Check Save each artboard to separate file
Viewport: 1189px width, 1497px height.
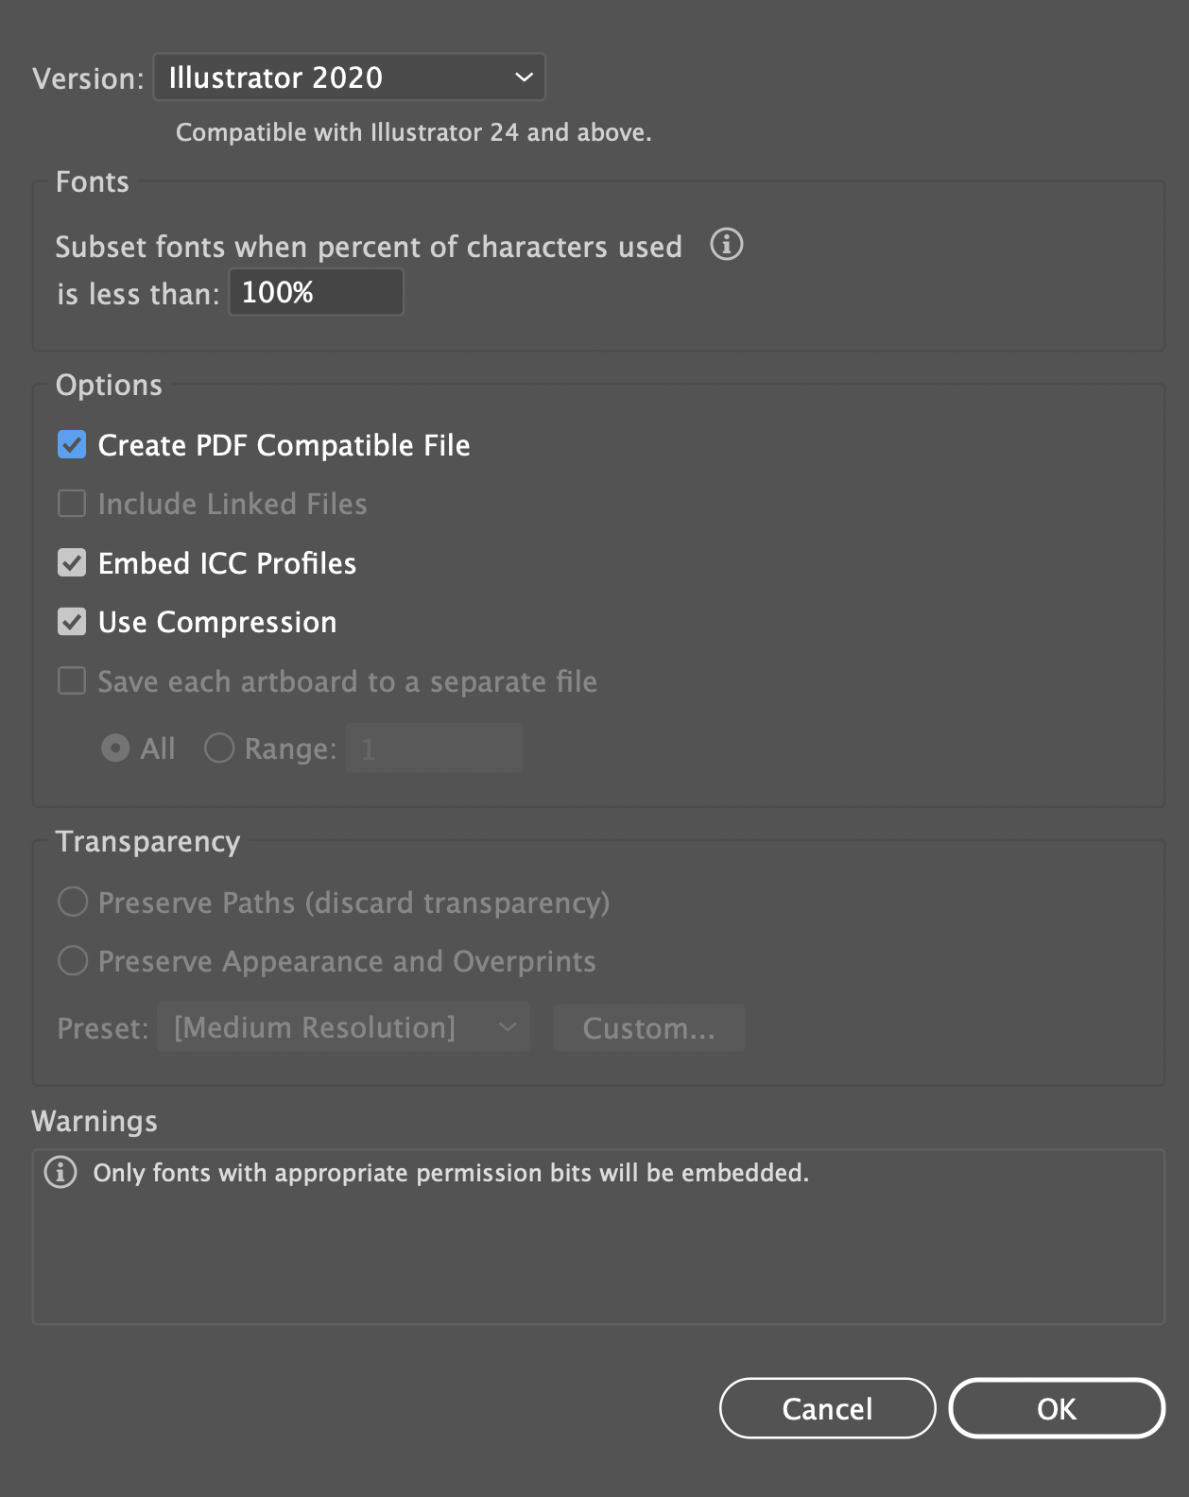(72, 681)
